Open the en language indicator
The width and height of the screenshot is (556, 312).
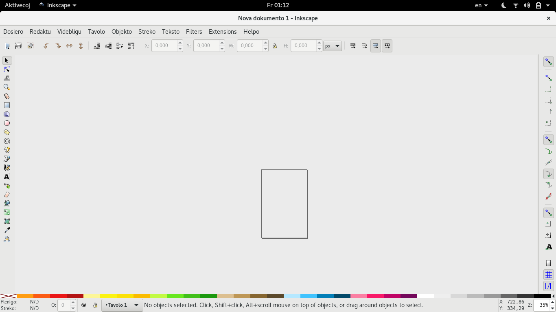point(482,5)
